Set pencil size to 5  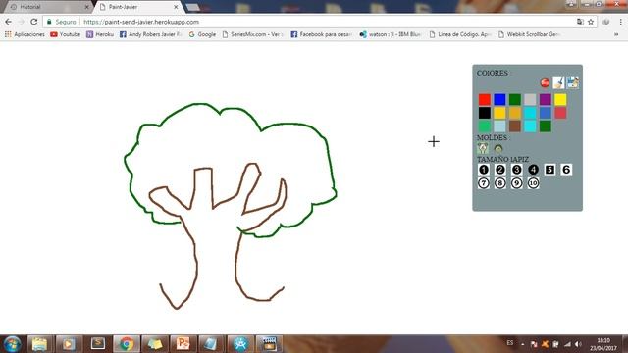pos(549,170)
